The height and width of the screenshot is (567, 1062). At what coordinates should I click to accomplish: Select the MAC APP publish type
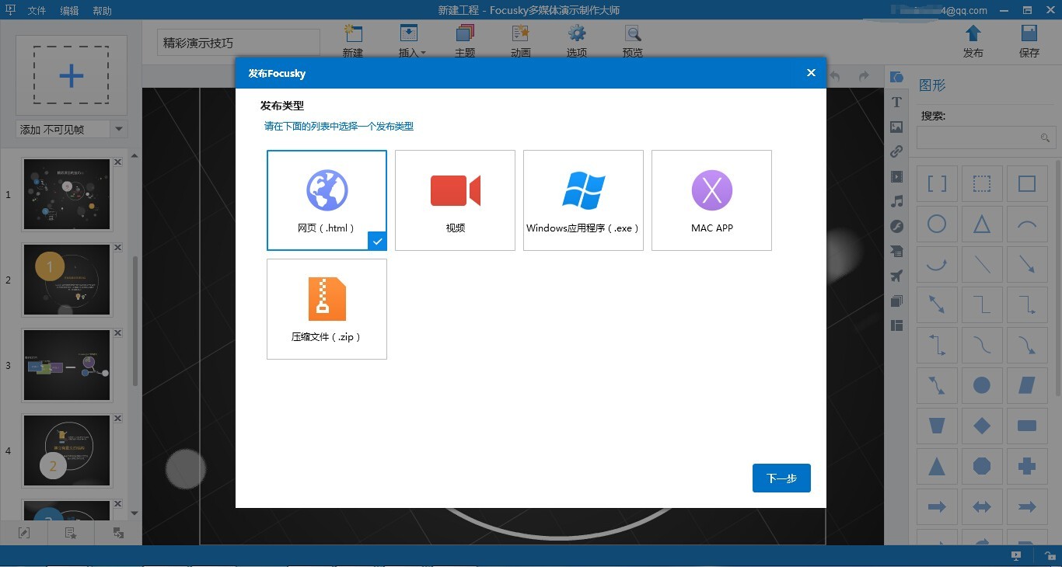pos(711,200)
